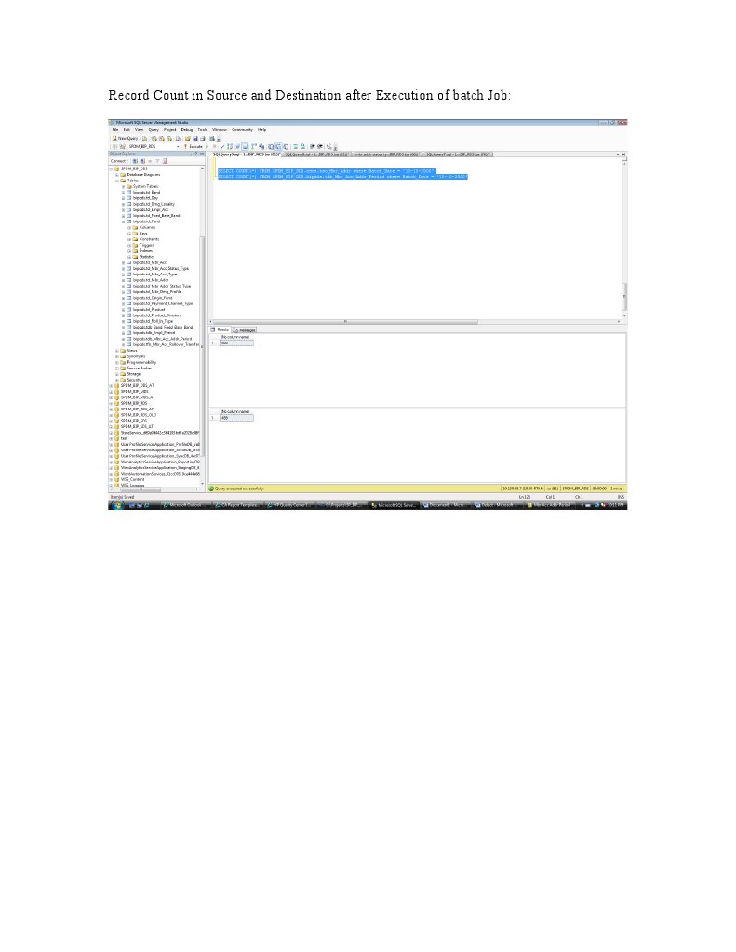This screenshot has width=736, height=952.
Task: Select the bipdds.td_Emp_Locality table
Action: [154, 204]
